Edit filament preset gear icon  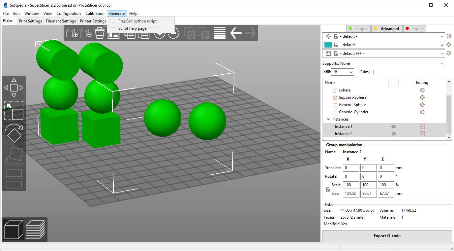pyautogui.click(x=449, y=45)
